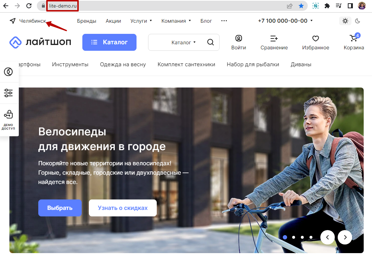This screenshot has height=256, width=372.
Task: Open the Бренды menu item
Action: point(87,21)
